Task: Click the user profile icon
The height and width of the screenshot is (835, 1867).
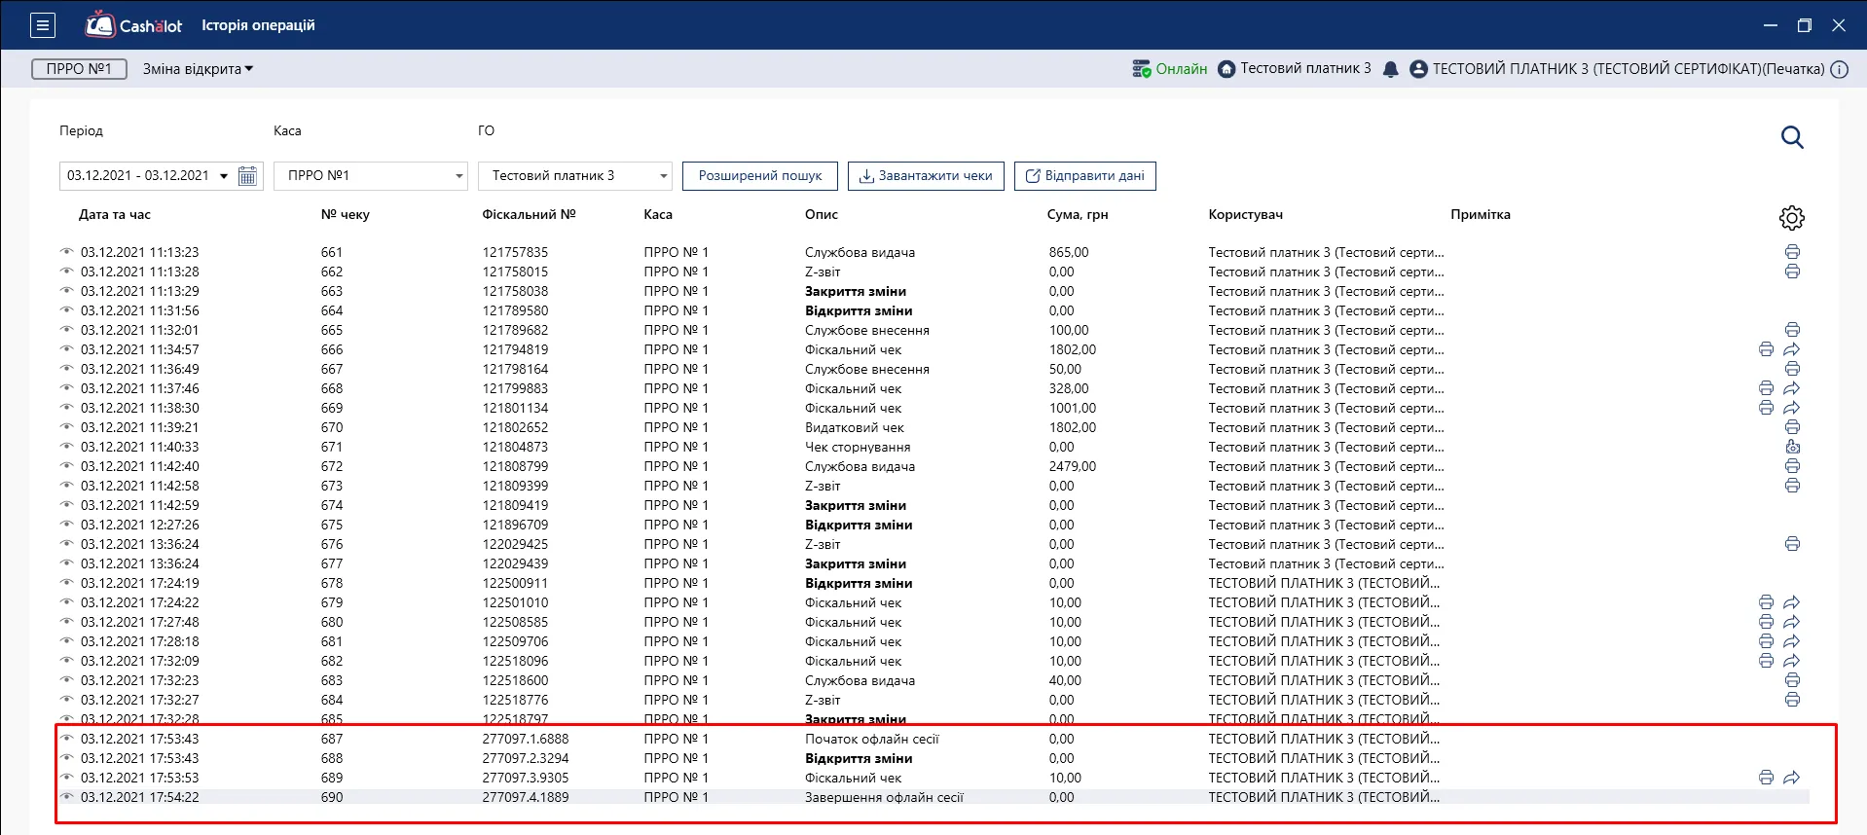Action: click(1418, 69)
